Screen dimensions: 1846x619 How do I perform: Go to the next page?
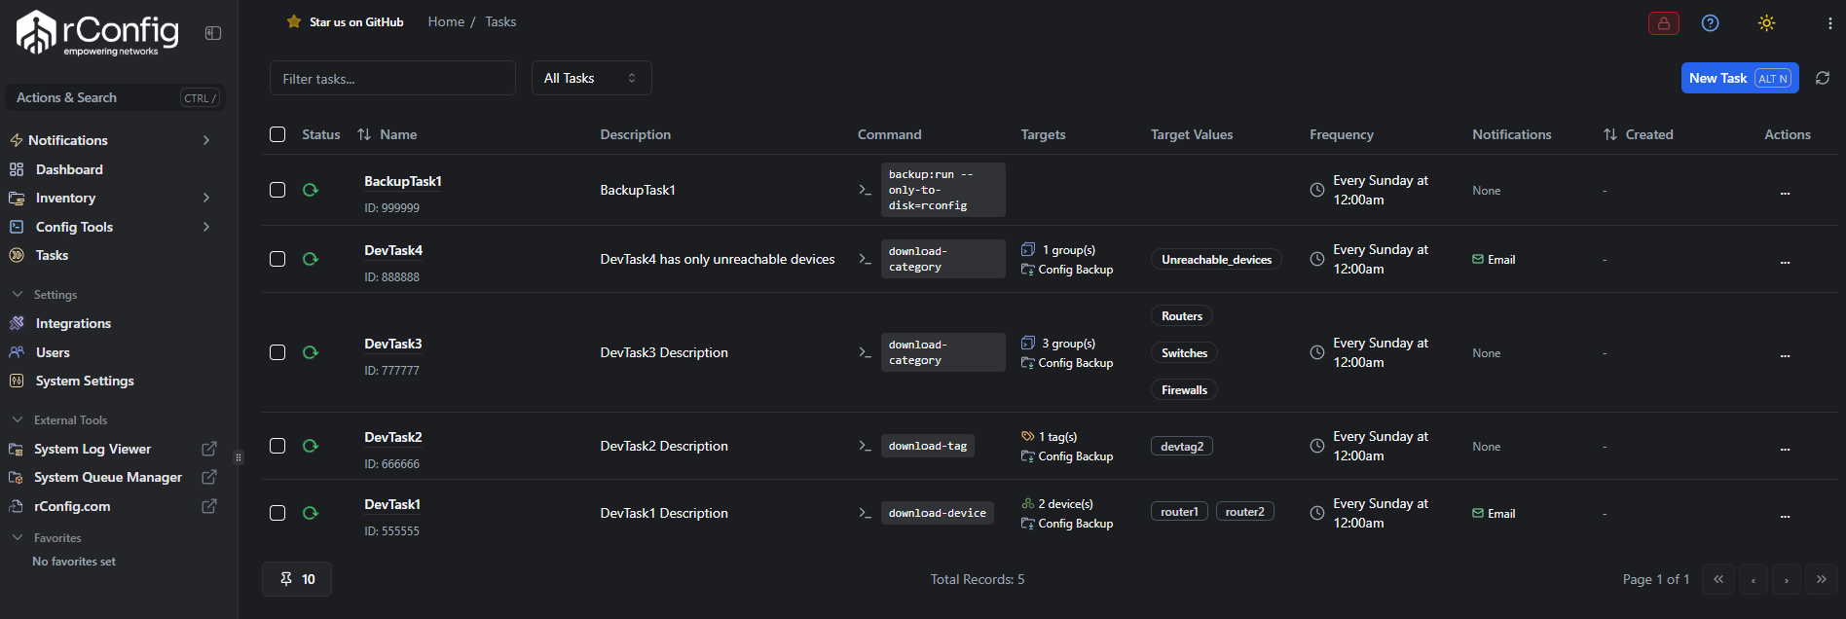[1787, 579]
